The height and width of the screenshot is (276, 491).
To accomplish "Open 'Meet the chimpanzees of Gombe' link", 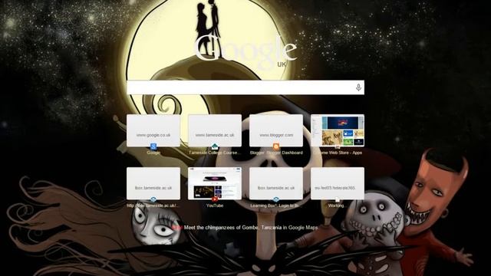I will coord(251,228).
